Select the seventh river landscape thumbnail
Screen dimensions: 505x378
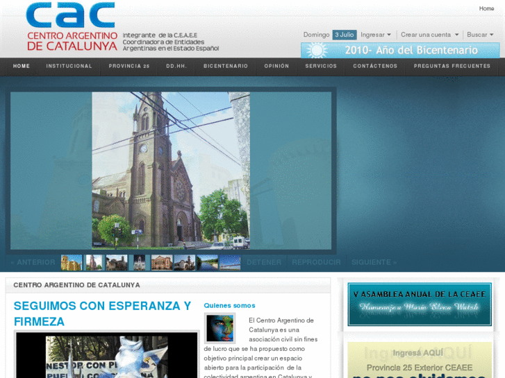pyautogui.click(x=207, y=262)
